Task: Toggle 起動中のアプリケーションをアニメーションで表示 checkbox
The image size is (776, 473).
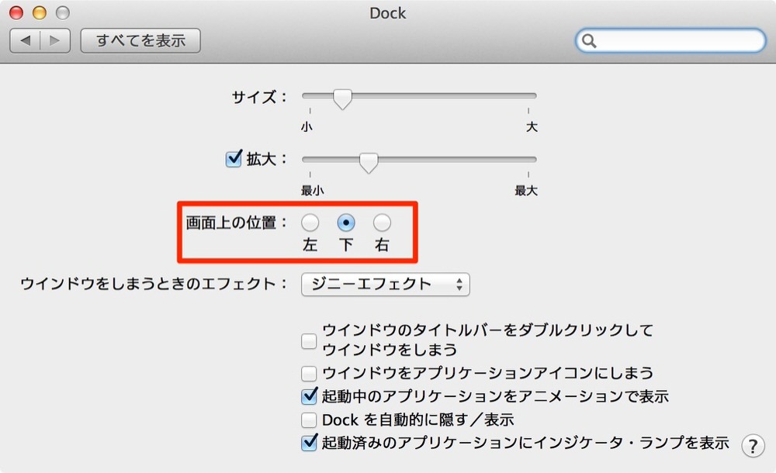Action: (x=309, y=395)
